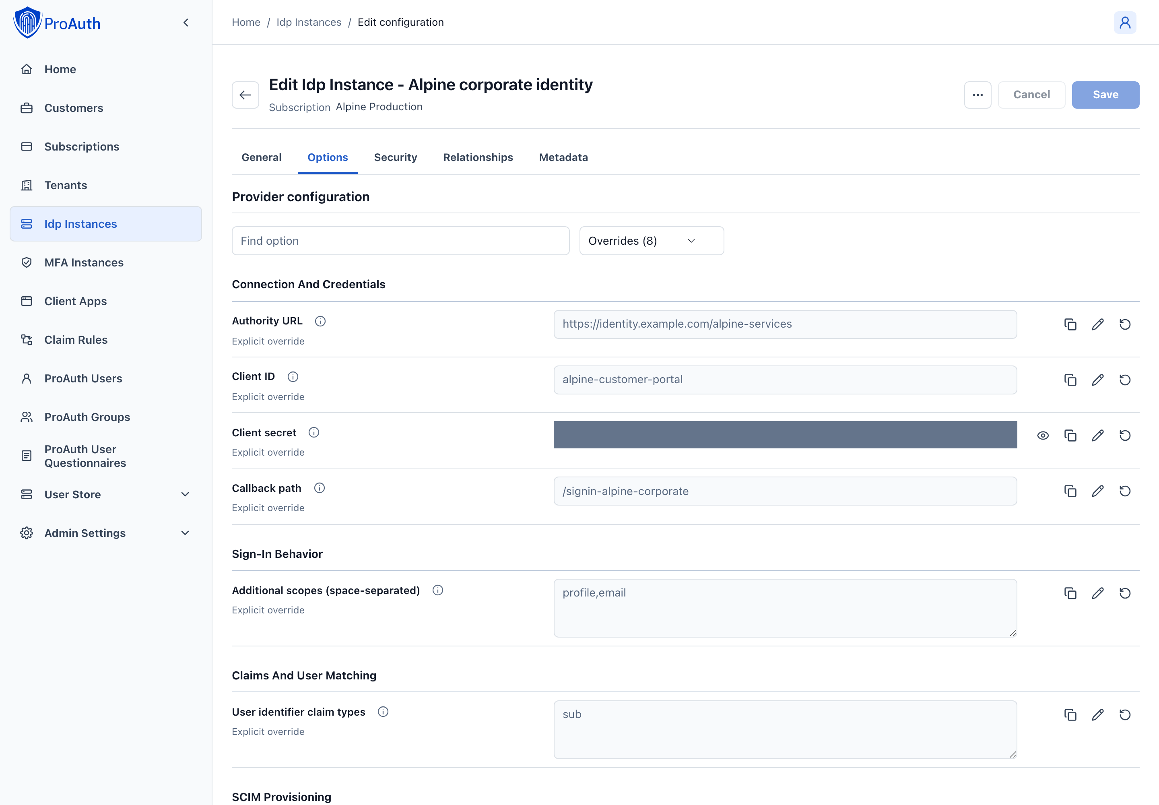This screenshot has width=1159, height=805.
Task: Copy the Authority URL value
Action: pos(1070,324)
